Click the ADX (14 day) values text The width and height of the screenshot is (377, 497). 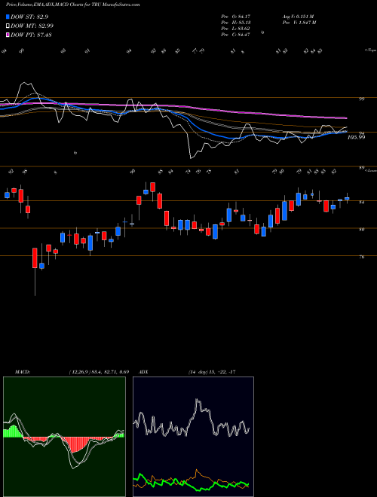212,372
